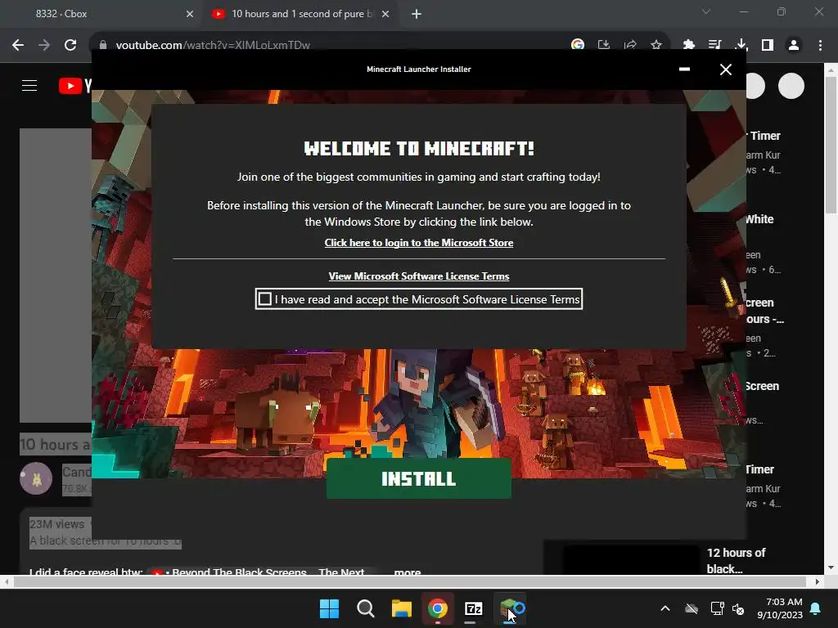Viewport: 838px width, 628px height.
Task: Open 7-Zip from the taskbar
Action: click(x=474, y=608)
